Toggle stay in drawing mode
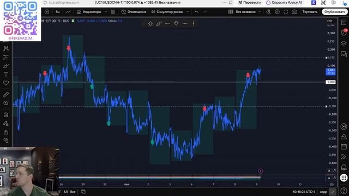 [6, 124]
